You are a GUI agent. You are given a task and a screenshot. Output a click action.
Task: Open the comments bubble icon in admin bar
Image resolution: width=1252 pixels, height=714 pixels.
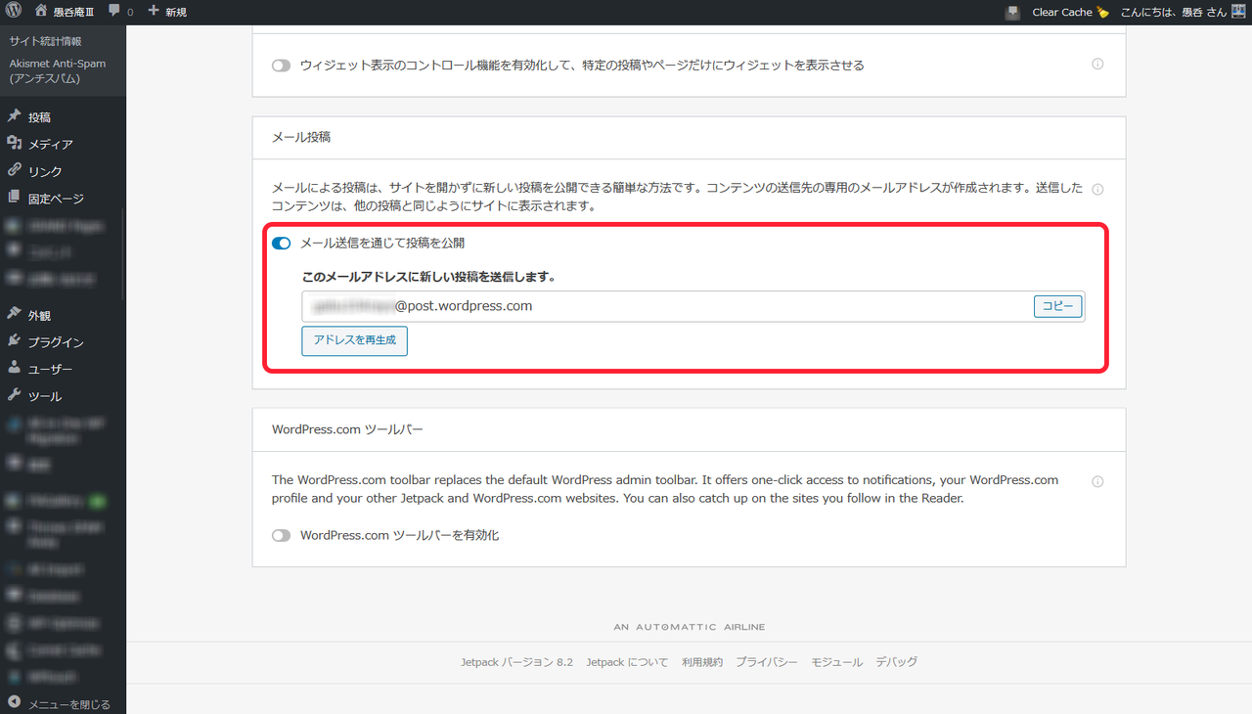(x=115, y=12)
